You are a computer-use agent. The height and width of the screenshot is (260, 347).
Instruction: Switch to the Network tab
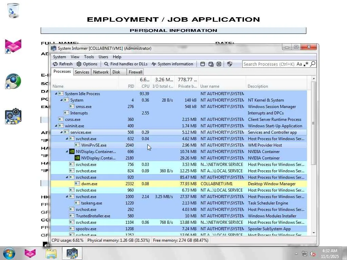101,72
